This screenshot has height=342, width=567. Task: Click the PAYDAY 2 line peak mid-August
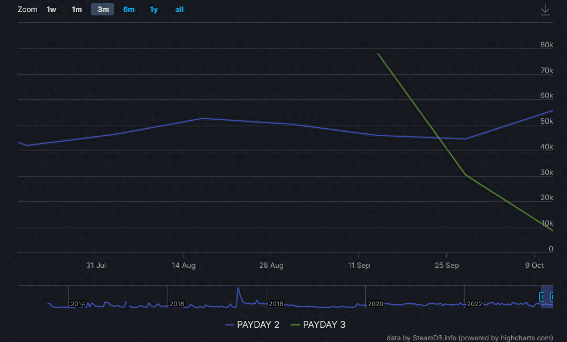[x=203, y=118]
